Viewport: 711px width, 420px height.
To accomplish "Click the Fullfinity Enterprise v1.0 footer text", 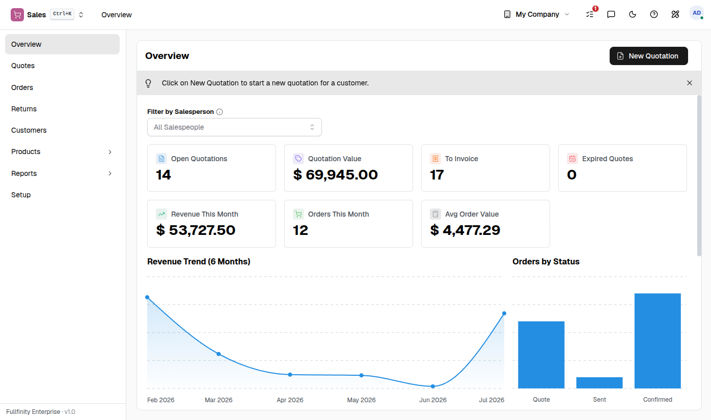I will pos(41,412).
